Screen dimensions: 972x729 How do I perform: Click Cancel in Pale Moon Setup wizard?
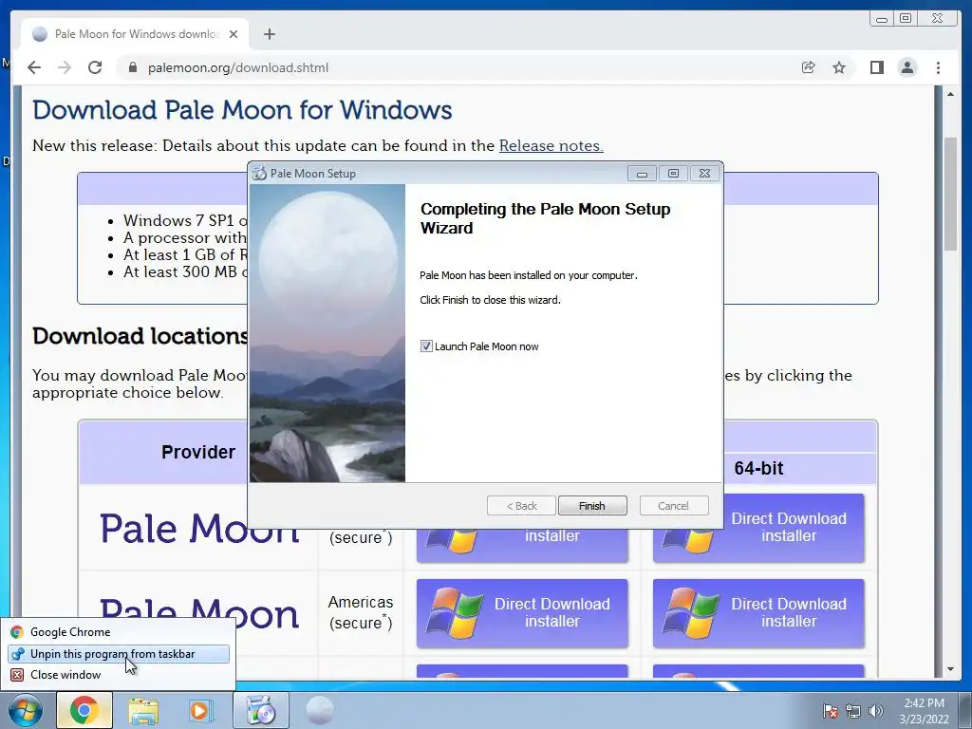point(673,506)
